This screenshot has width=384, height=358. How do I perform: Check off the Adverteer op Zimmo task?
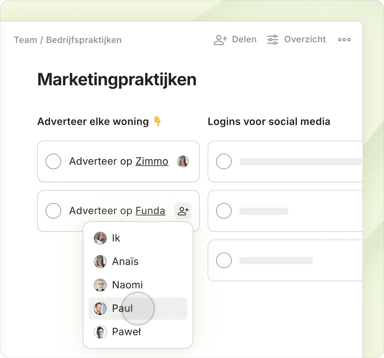coord(53,161)
